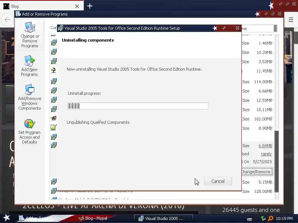Select program row with 114.00MB size
The image size is (298, 223).
click(162, 82)
